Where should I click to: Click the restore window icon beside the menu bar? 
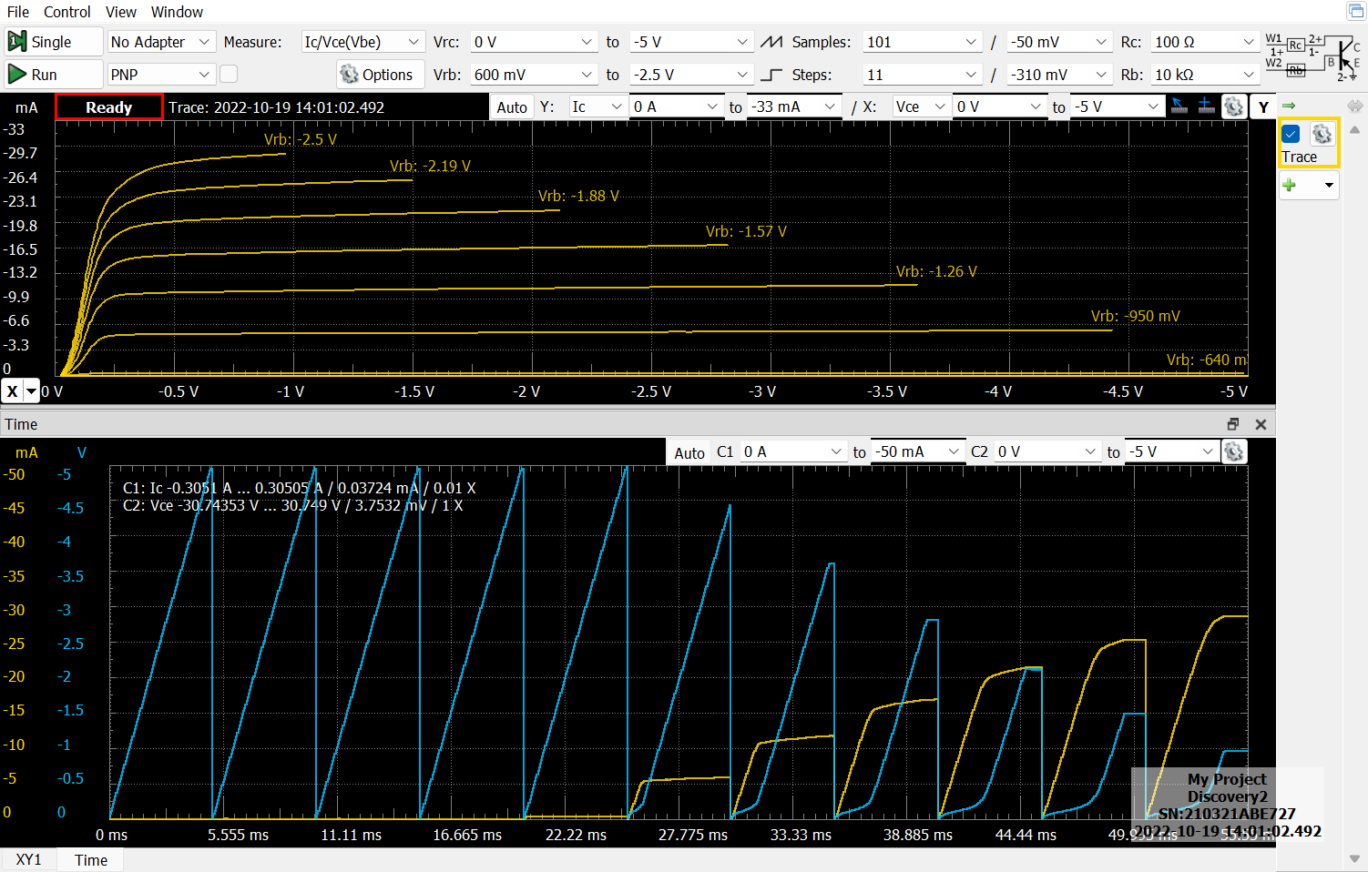pyautogui.click(x=1355, y=11)
